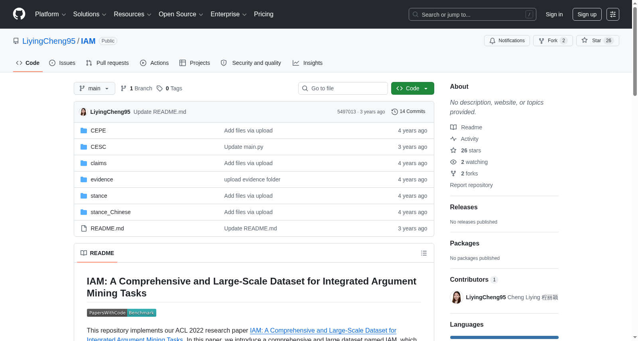The width and height of the screenshot is (638, 341).
Task: Click the search magnifier icon in header
Action: (415, 14)
